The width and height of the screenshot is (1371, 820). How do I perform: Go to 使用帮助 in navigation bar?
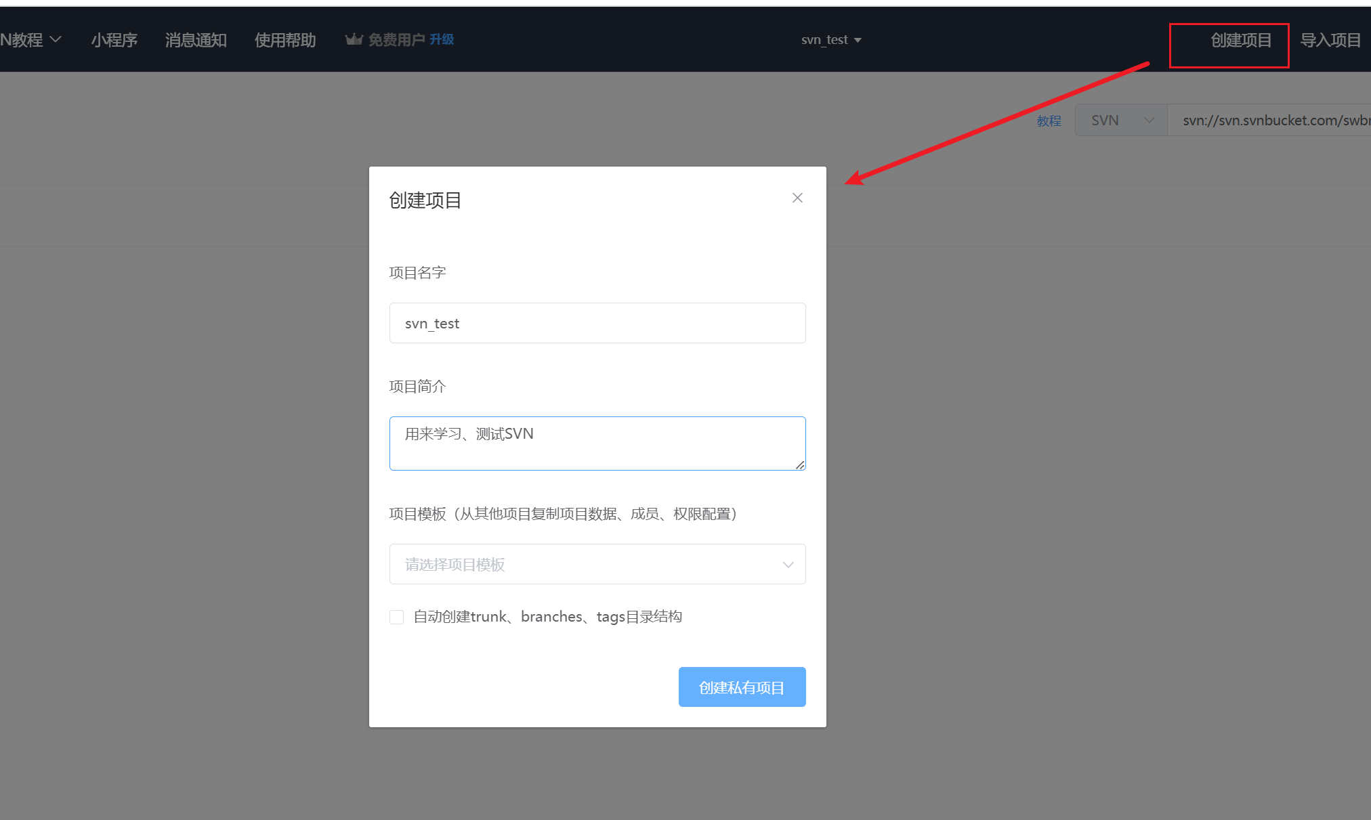click(285, 40)
